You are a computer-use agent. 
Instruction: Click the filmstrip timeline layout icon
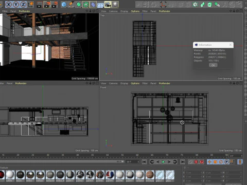click(240, 162)
